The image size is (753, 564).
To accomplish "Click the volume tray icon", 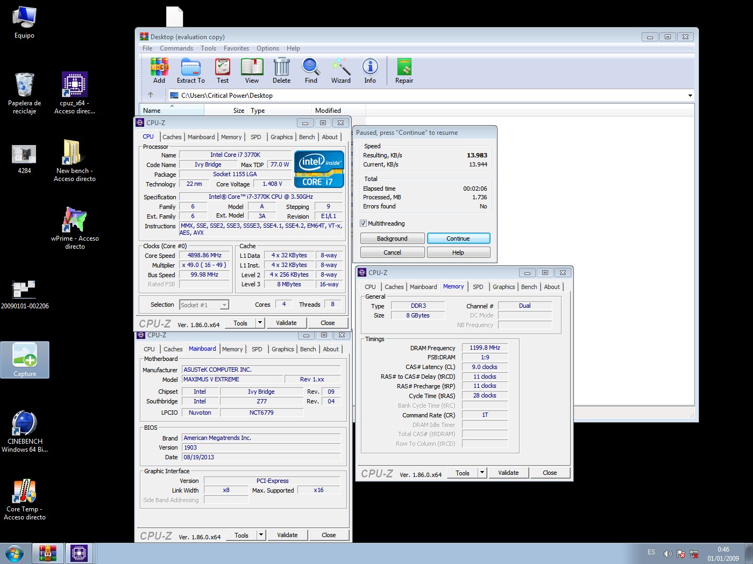I will click(x=667, y=553).
